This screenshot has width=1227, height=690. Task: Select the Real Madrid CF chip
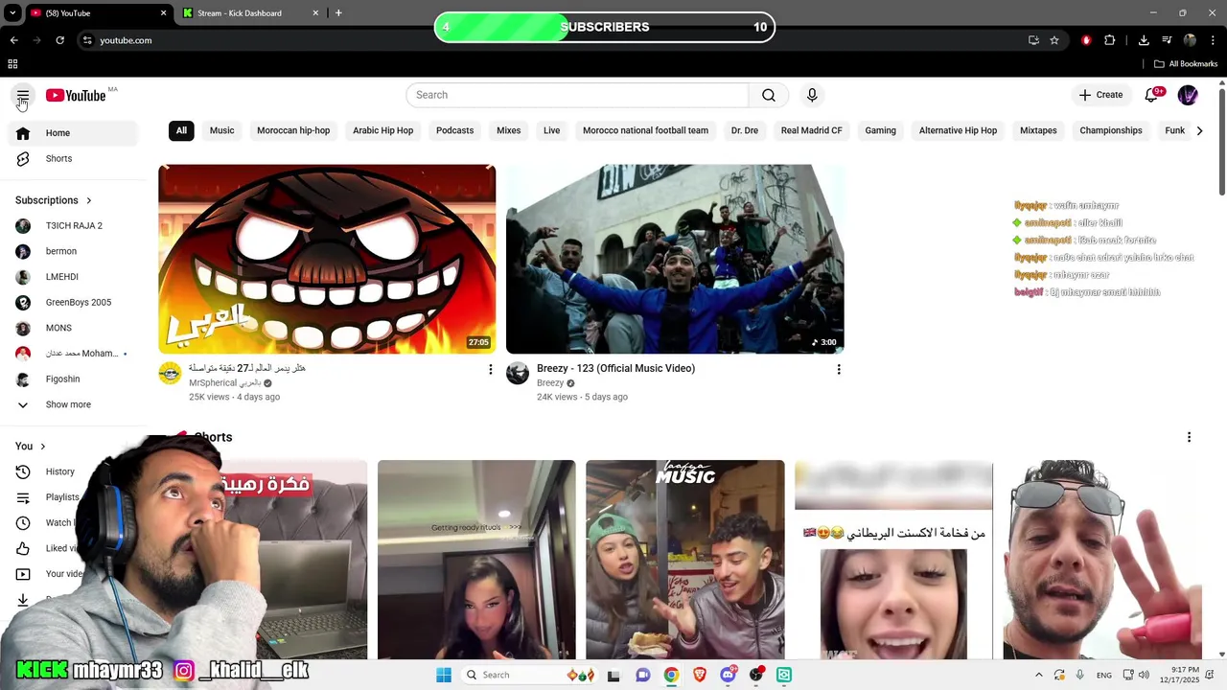point(811,130)
